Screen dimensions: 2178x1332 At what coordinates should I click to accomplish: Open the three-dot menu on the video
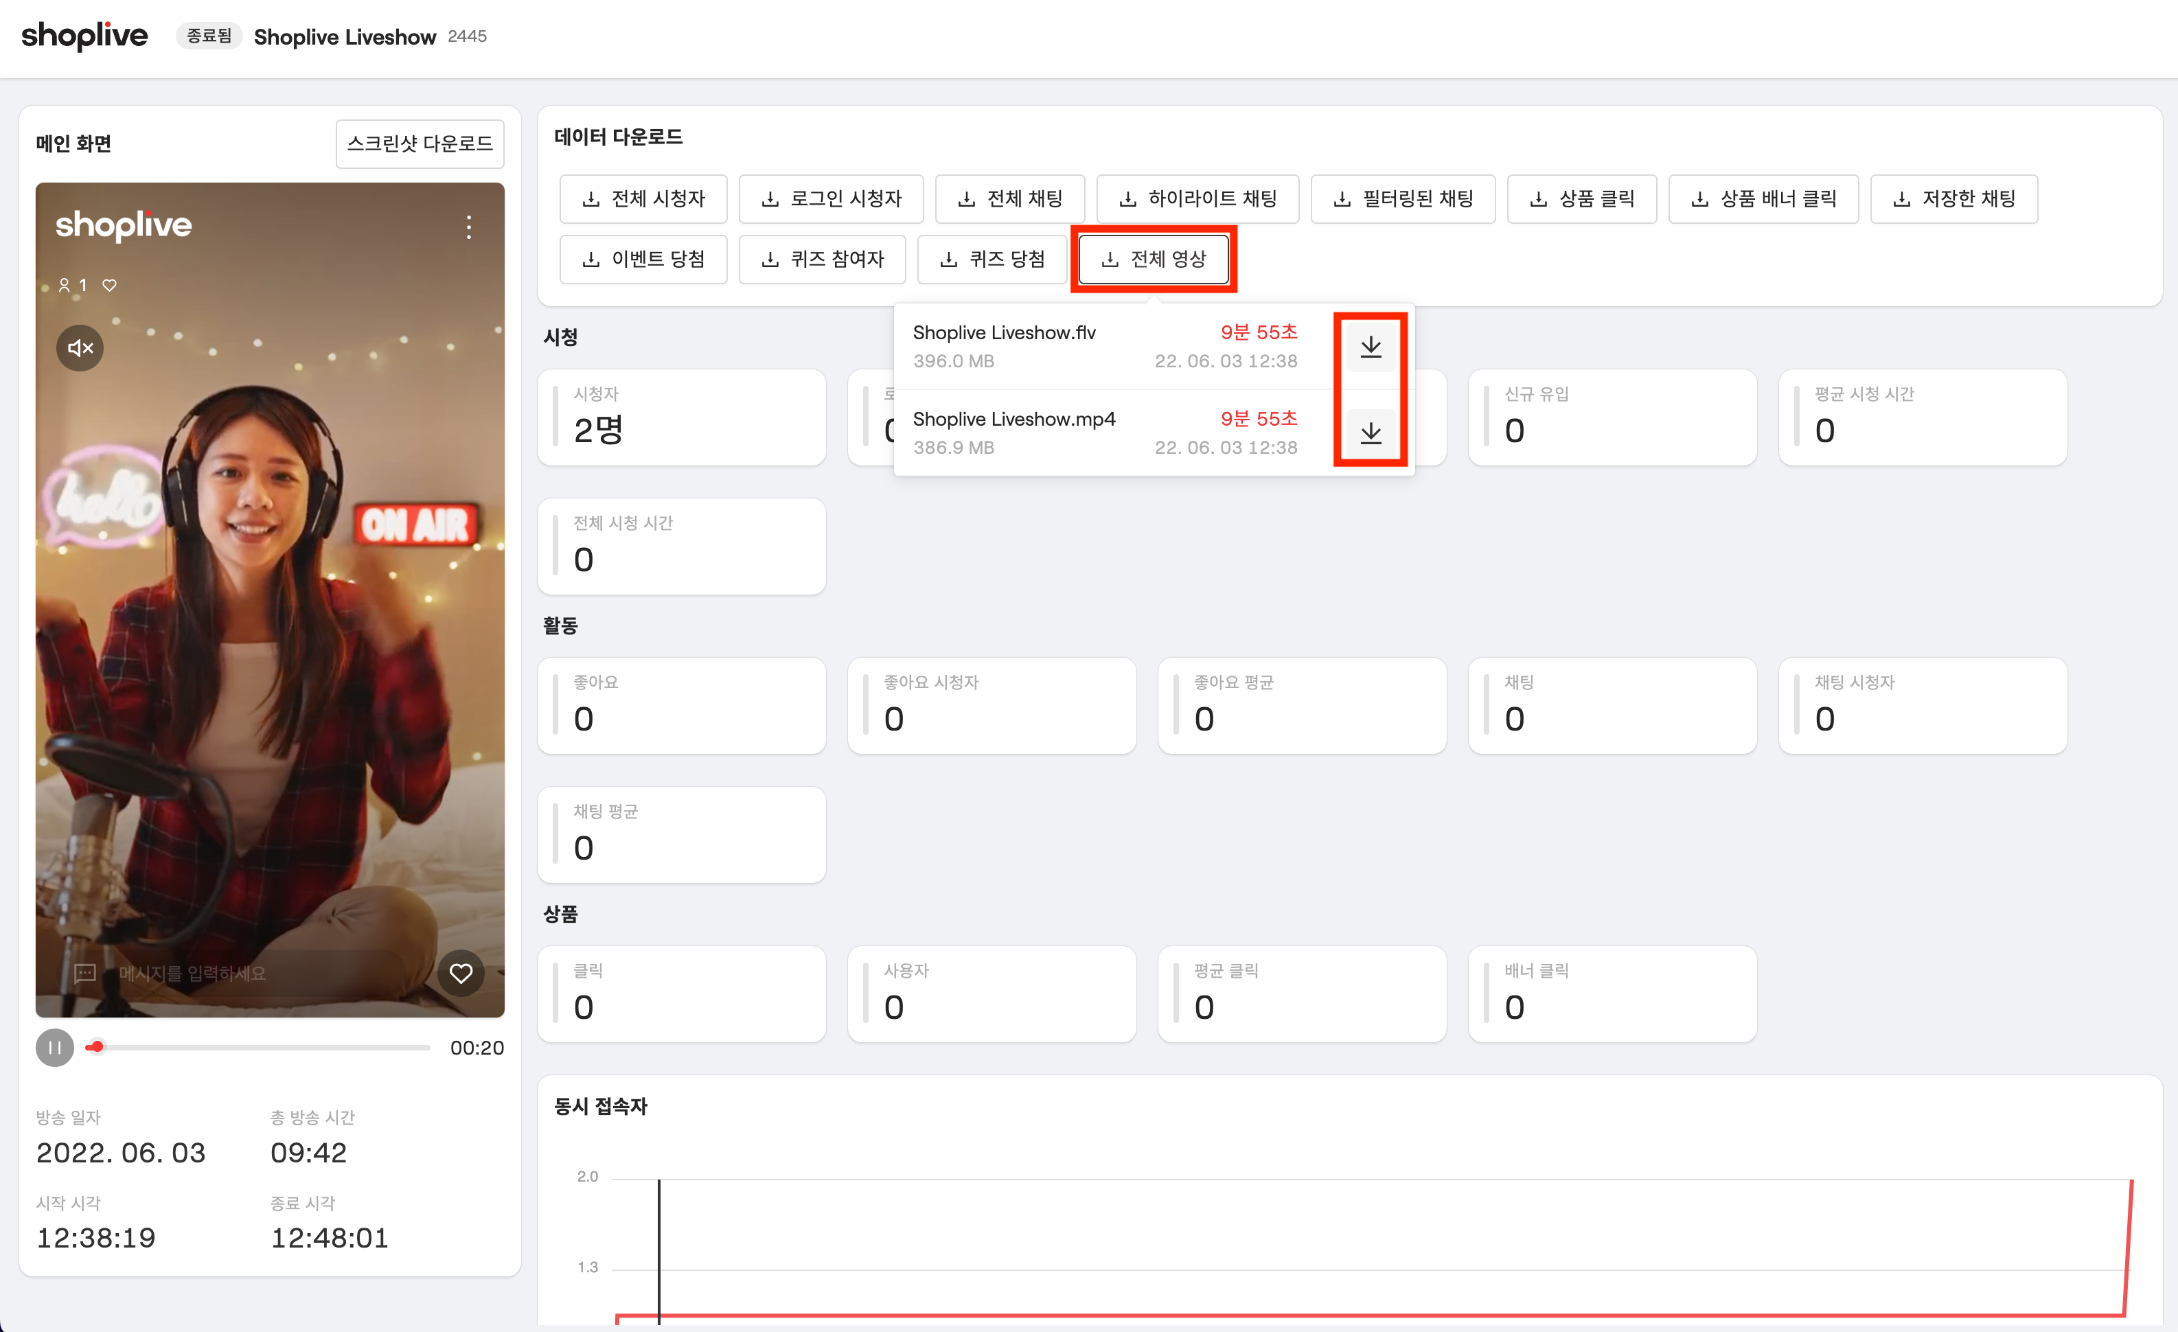click(x=468, y=227)
